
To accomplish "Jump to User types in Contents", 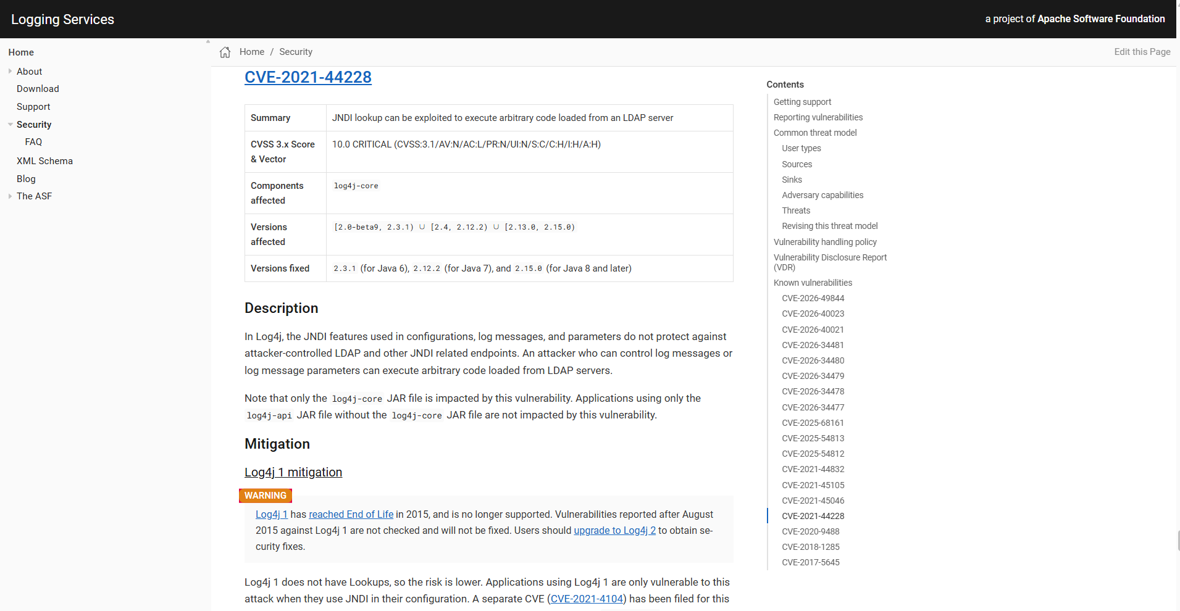I will (x=801, y=148).
